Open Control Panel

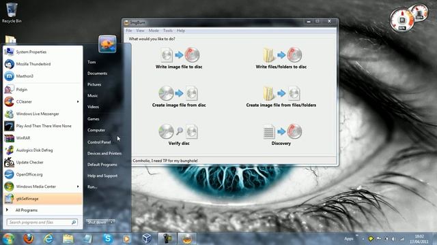coord(99,142)
